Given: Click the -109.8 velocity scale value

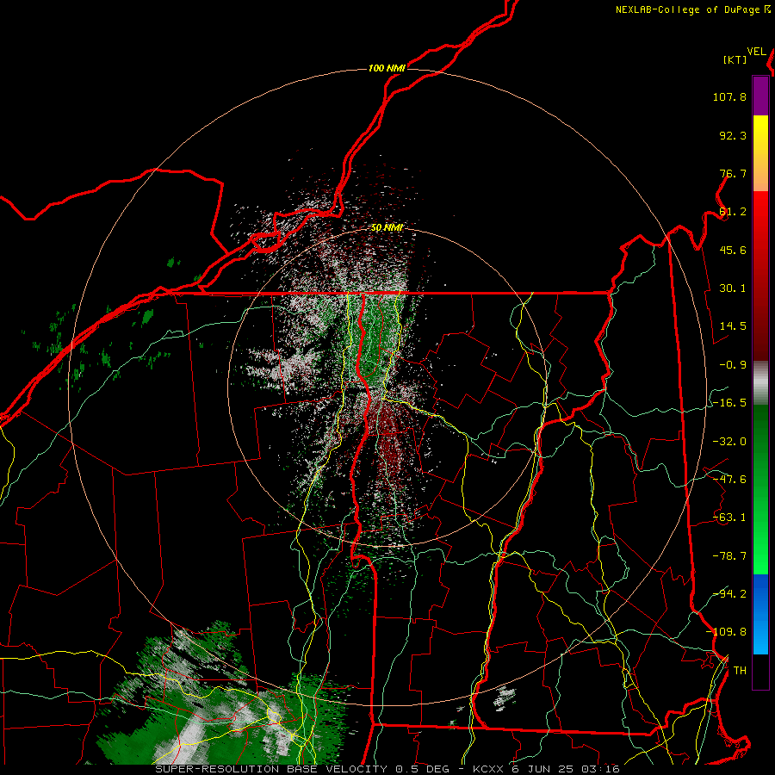Looking at the screenshot, I should 726,632.
